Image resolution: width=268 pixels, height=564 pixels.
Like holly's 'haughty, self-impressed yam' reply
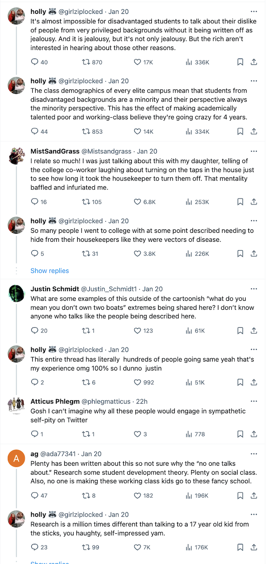click(x=138, y=547)
